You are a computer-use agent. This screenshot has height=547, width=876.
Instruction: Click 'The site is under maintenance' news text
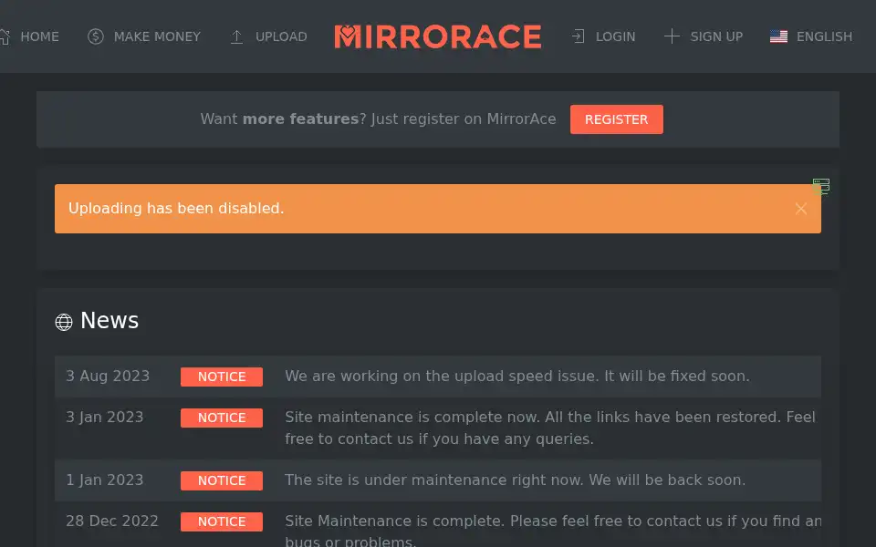tap(515, 480)
